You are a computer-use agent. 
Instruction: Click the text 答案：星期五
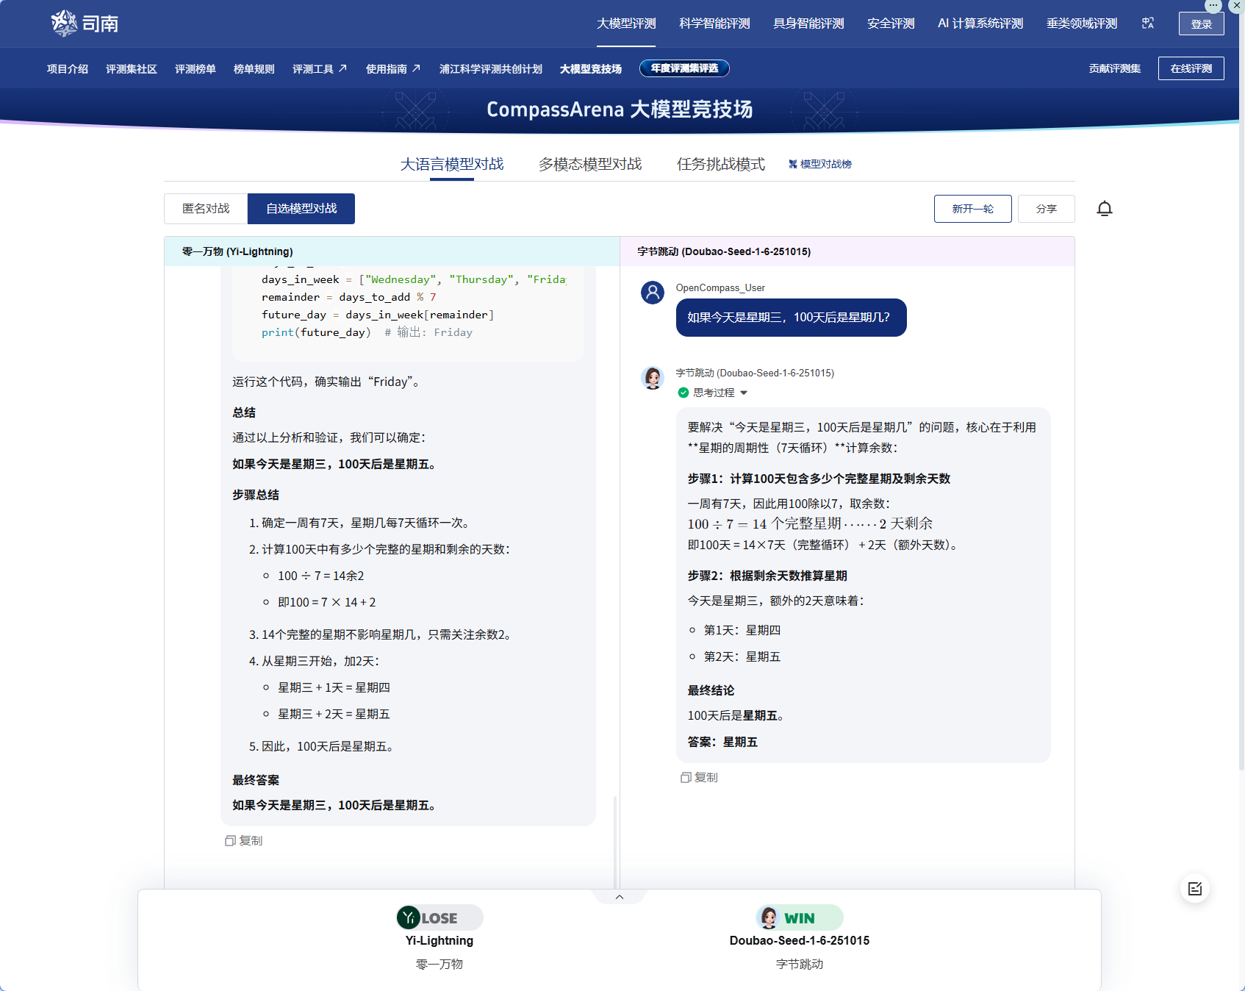tap(722, 742)
